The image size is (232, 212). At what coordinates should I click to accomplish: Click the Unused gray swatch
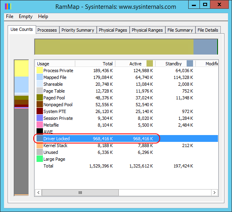pyautogui.click(x=40, y=152)
